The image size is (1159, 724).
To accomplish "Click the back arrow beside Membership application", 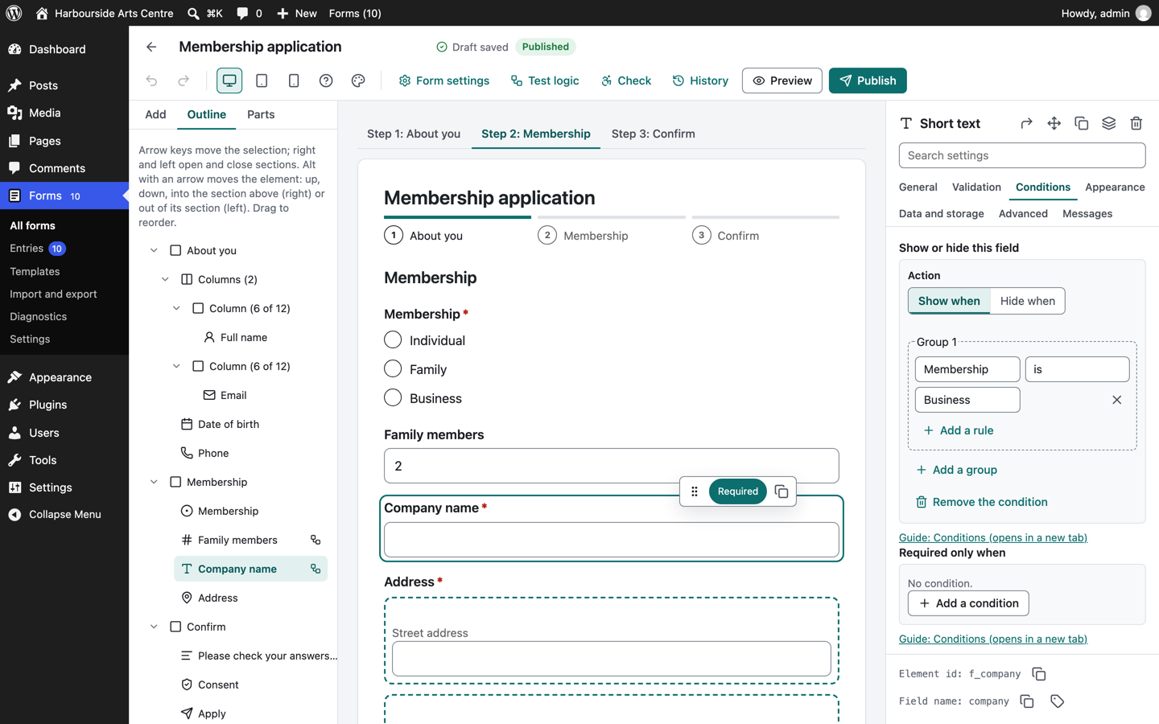I will pos(151,47).
